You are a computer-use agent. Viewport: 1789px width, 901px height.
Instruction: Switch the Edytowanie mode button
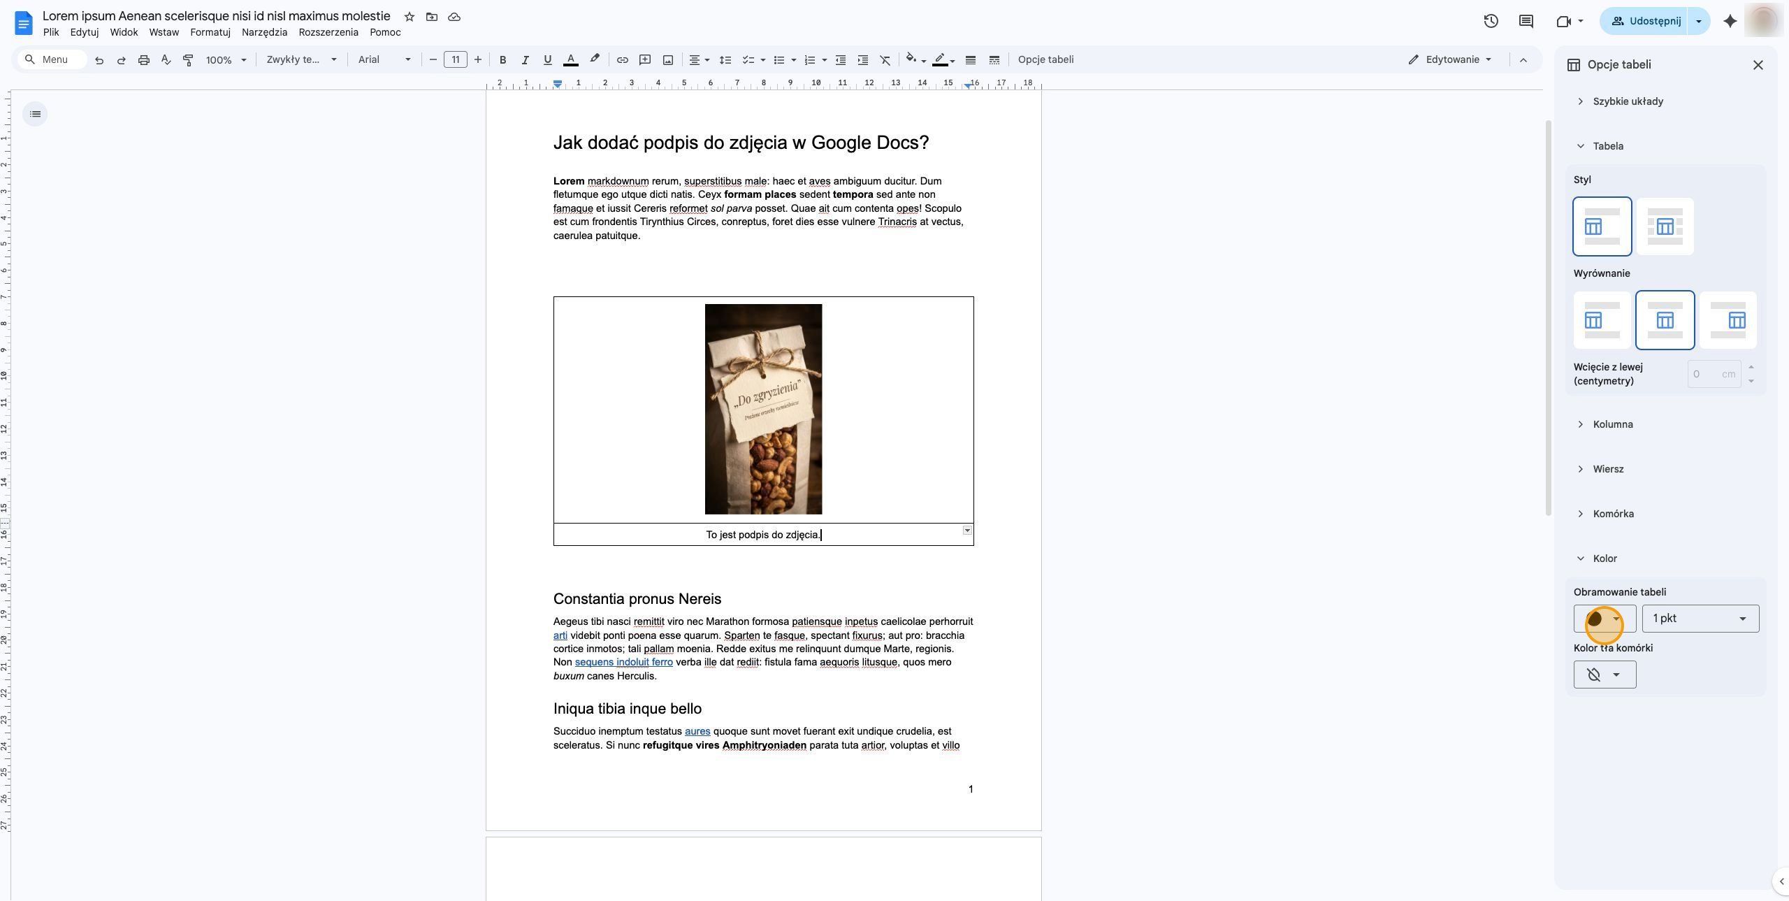[x=1451, y=60]
